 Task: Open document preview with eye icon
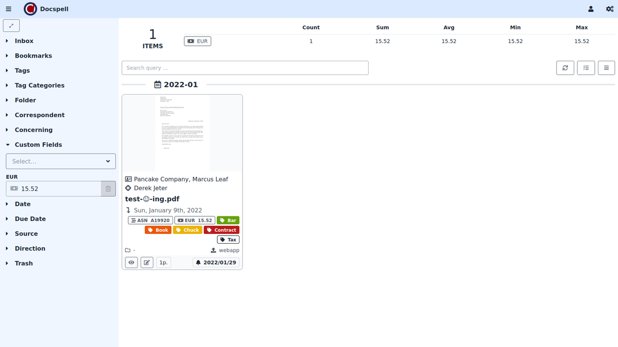[x=131, y=263]
